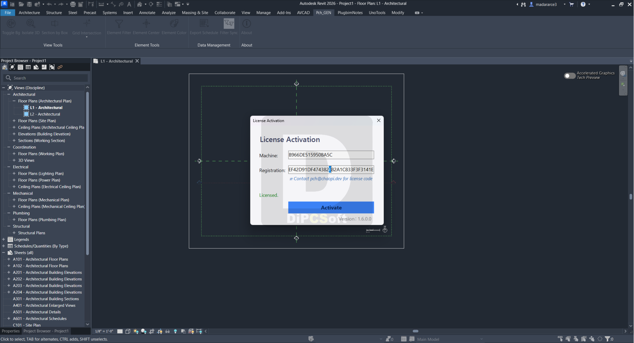Select the Element Filter tool
The height and width of the screenshot is (343, 634).
(119, 27)
